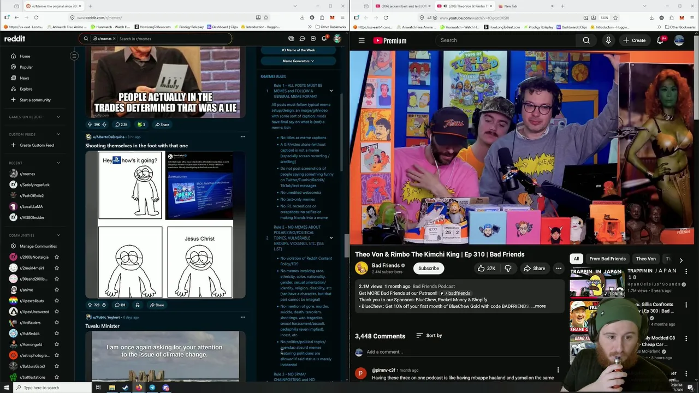This screenshot has width=699, height=393.
Task: Click Firefox icon in taskbar
Action: 139,388
